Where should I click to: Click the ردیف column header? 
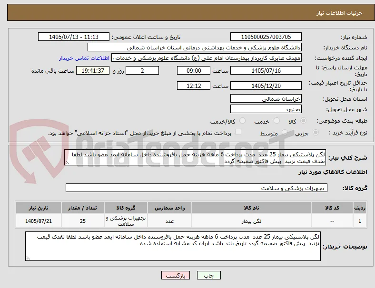coord(359,208)
